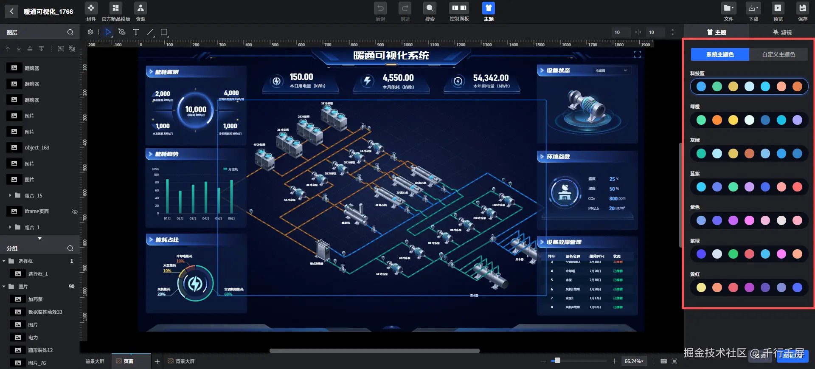This screenshot has height=369, width=815.
Task: Open 主题 in the top toolbar
Action: [489, 11]
